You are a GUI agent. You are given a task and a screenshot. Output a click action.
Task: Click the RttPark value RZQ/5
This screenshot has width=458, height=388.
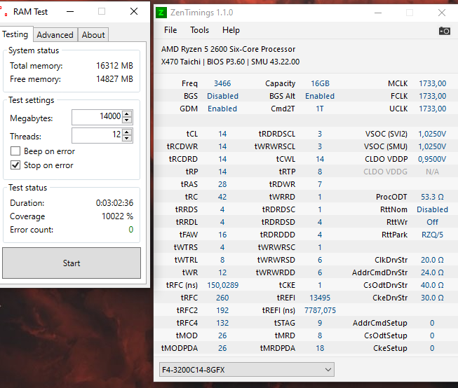pyautogui.click(x=432, y=235)
